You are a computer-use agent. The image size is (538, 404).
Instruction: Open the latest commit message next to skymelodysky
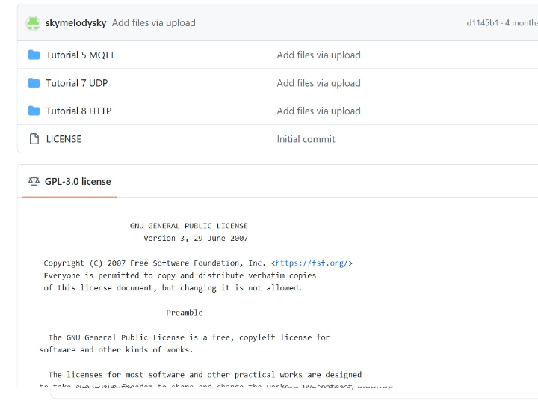click(x=153, y=23)
